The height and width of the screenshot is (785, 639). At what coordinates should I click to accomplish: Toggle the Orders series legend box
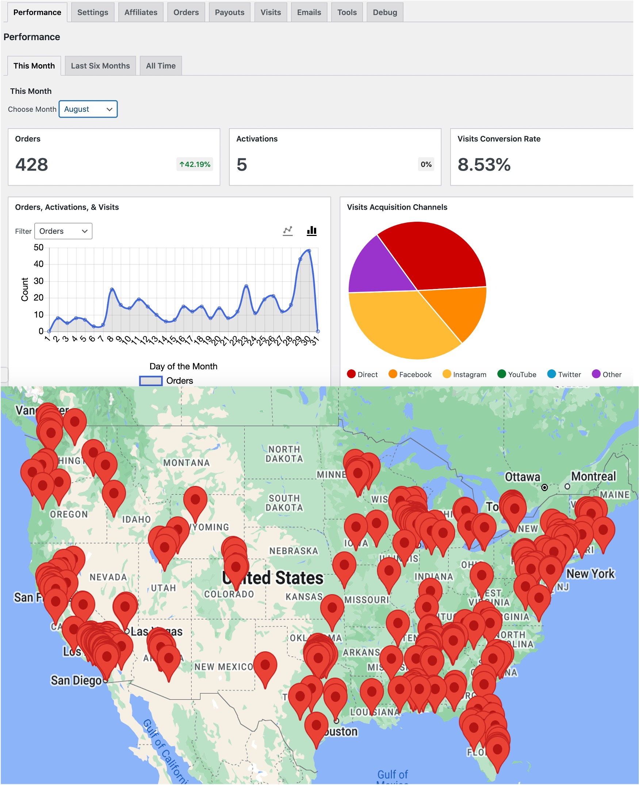point(150,380)
